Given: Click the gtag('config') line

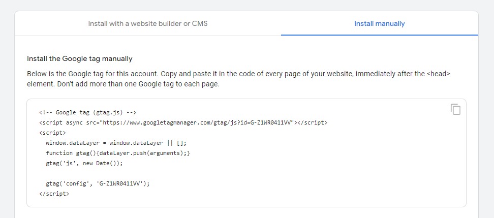Looking at the screenshot, I should coord(98,183).
